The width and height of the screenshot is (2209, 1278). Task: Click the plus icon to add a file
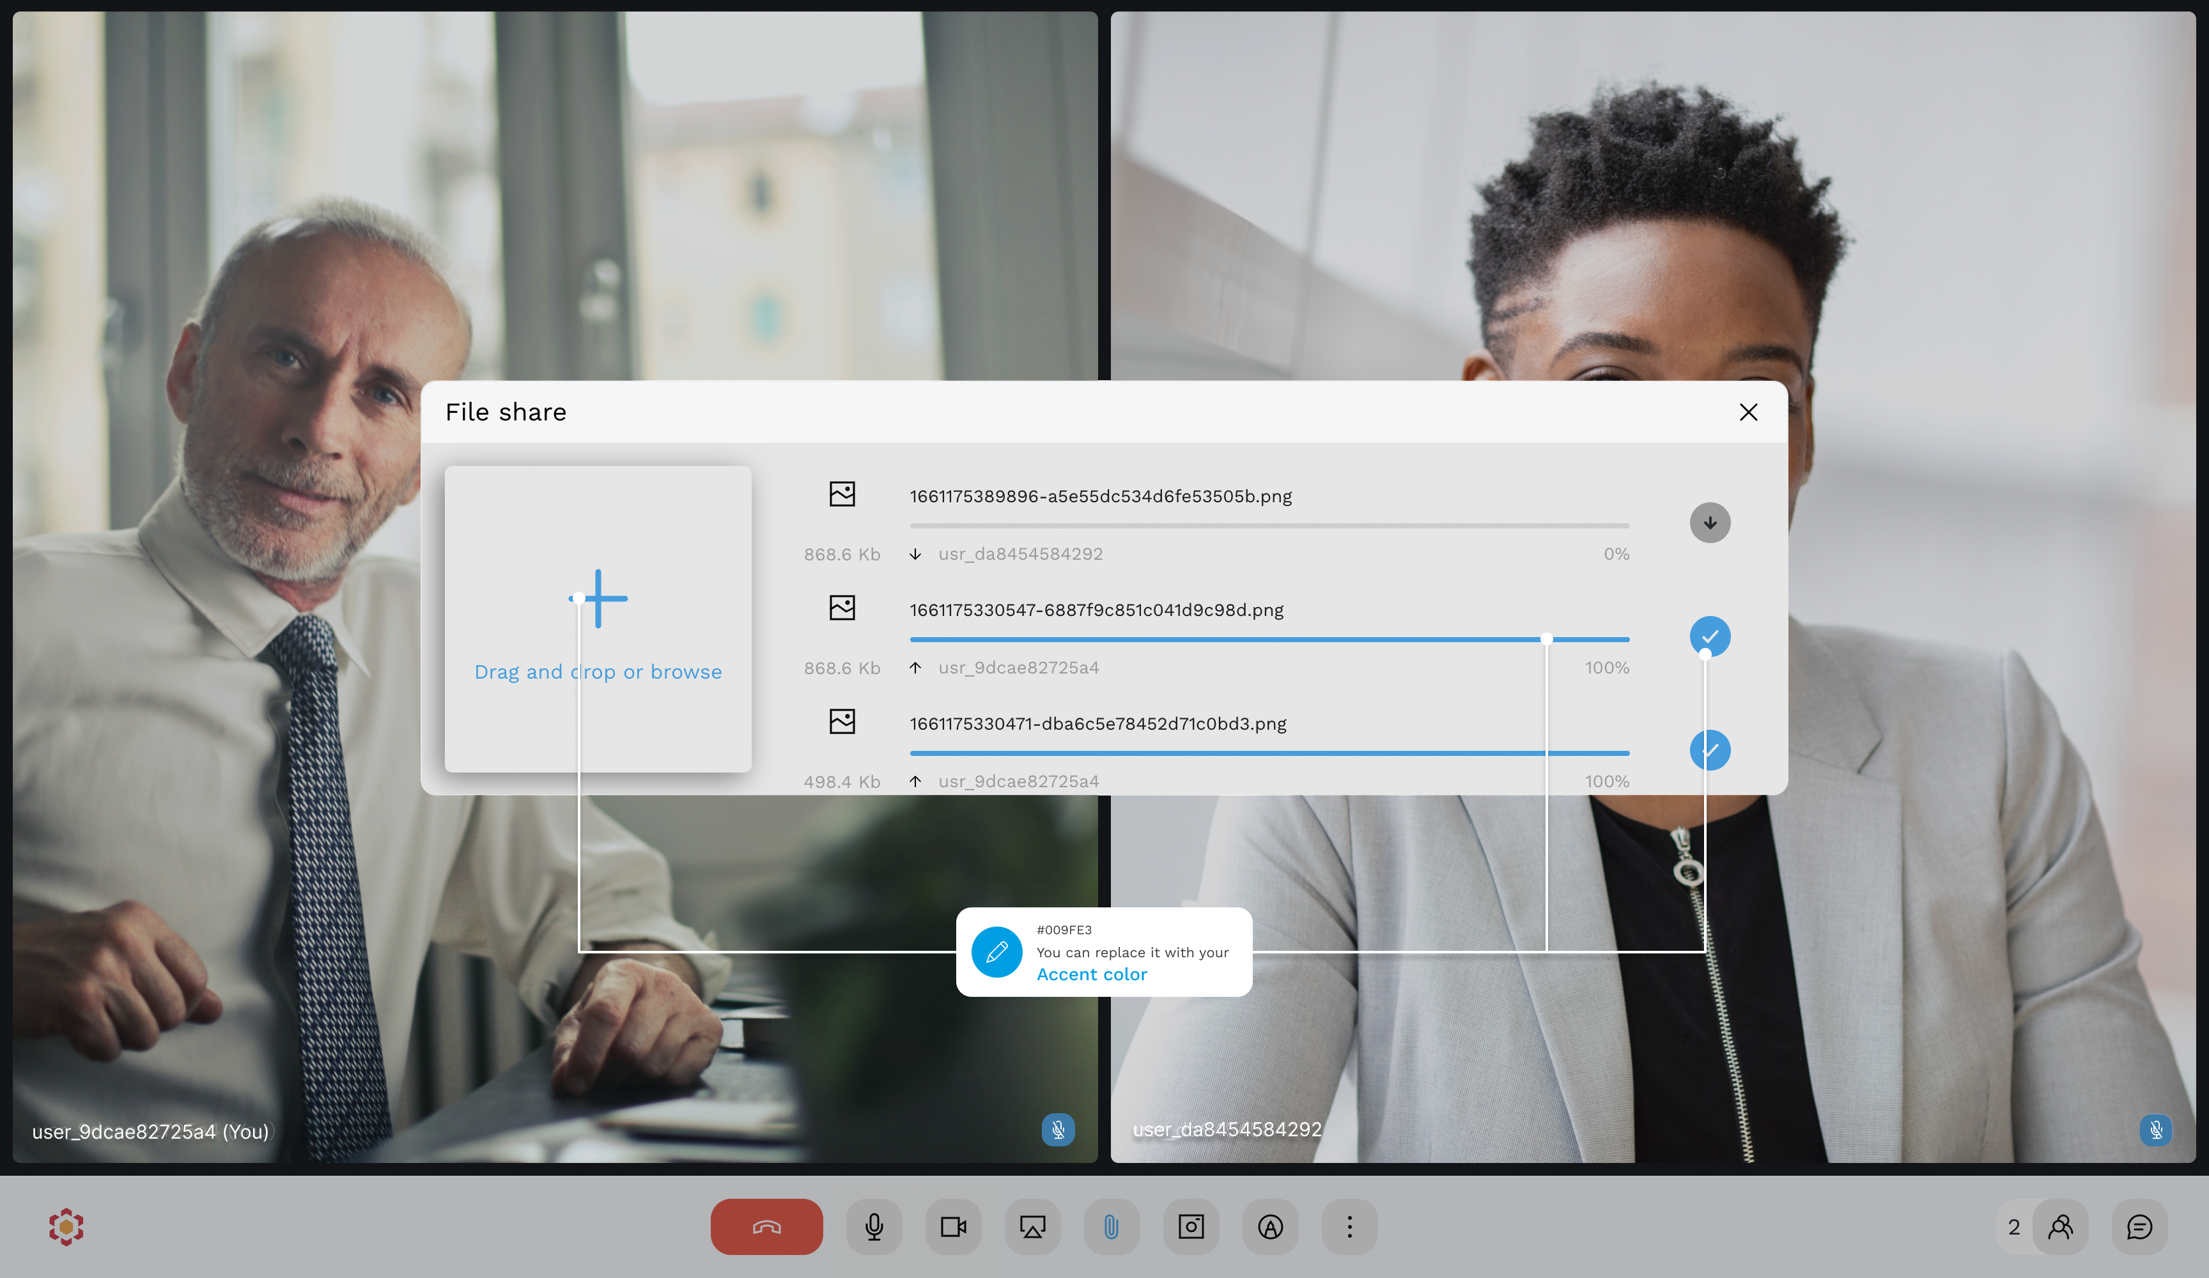click(x=599, y=599)
